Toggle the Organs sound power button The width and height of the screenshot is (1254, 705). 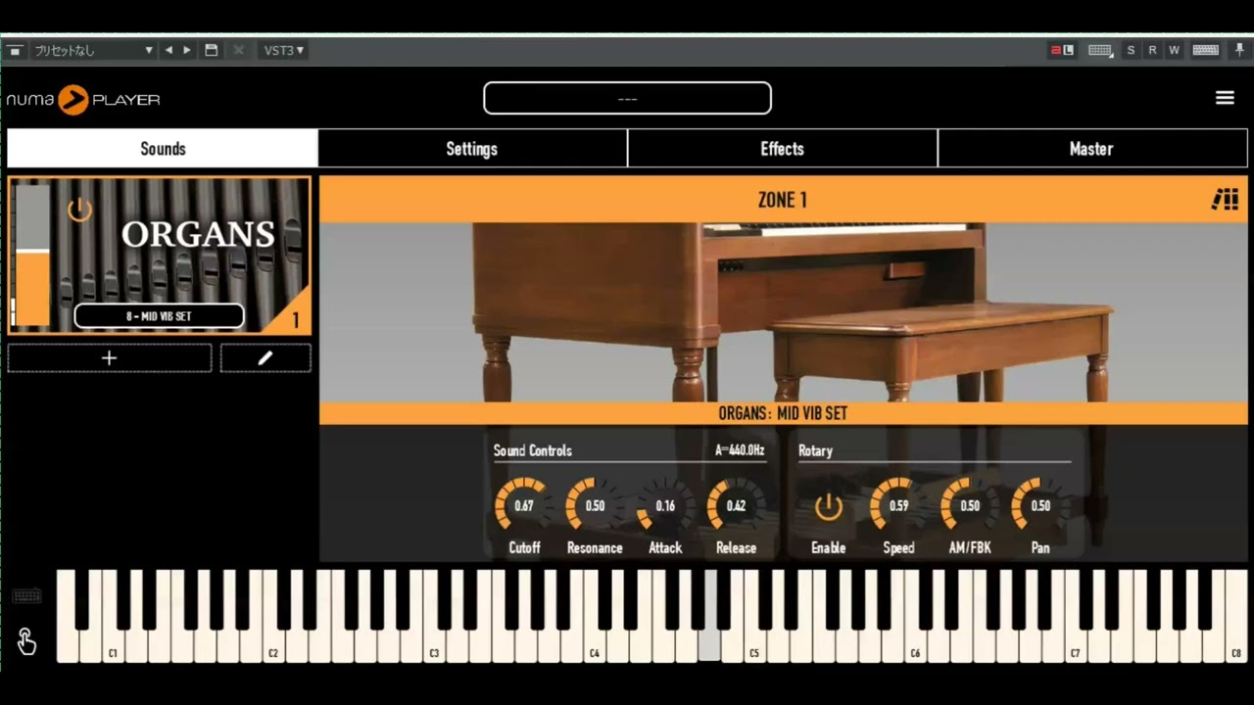[79, 210]
